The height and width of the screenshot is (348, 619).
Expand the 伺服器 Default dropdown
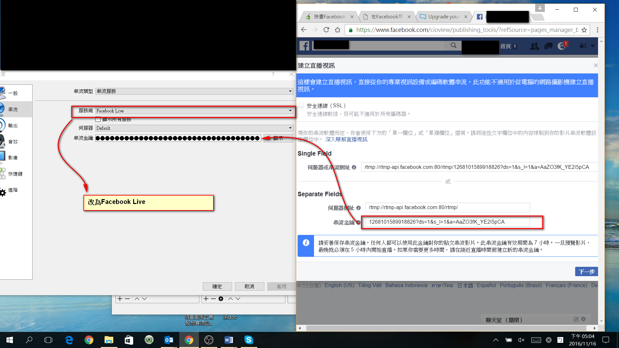(194, 128)
